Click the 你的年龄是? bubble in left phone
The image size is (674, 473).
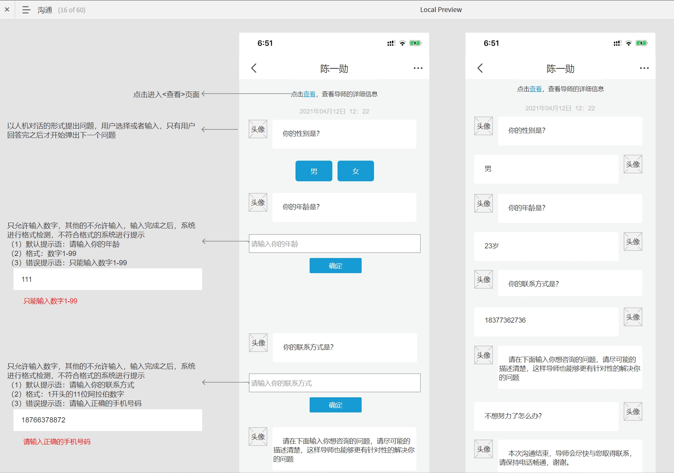point(344,207)
